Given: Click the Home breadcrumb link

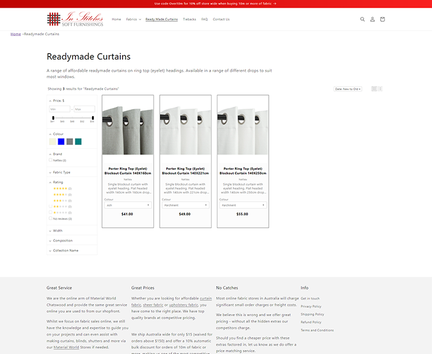Looking at the screenshot, I should click(x=16, y=34).
